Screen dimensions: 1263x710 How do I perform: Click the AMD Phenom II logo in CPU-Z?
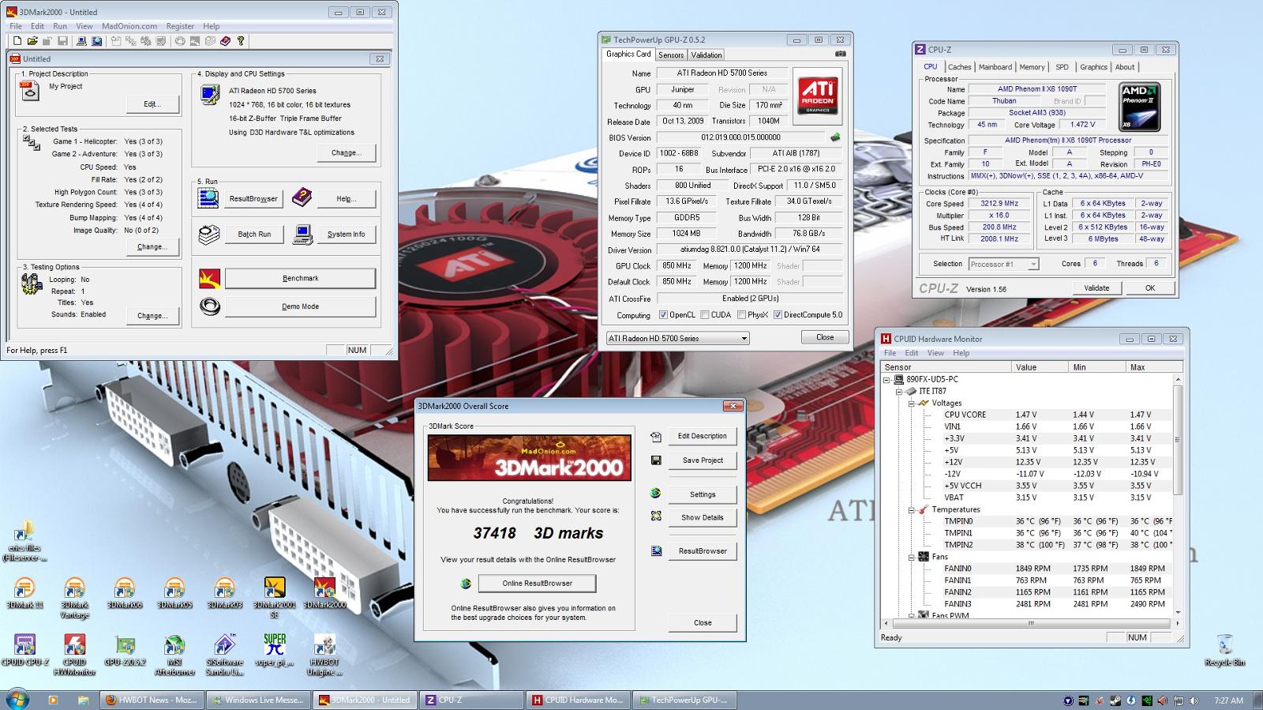(1140, 107)
